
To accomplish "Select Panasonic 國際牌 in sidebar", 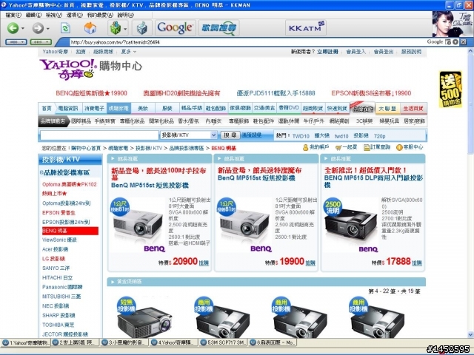I will [x=62, y=287].
